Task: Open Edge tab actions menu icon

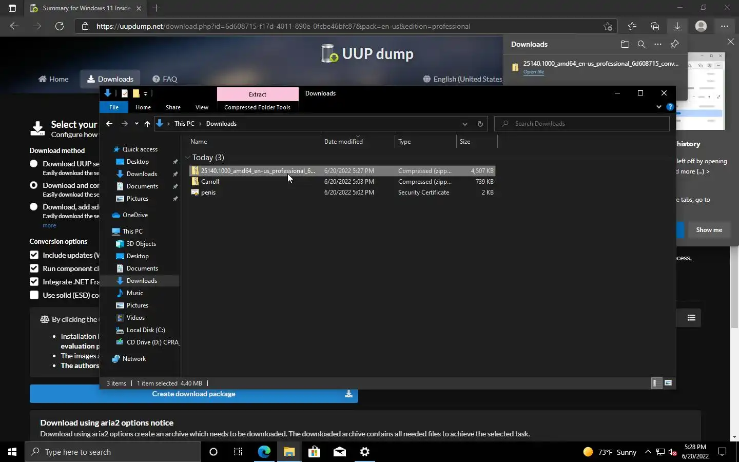Action: (12, 8)
